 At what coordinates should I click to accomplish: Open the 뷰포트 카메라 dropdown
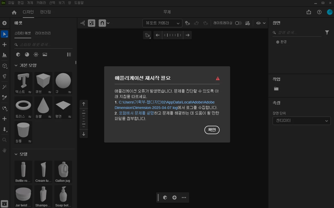162,23
